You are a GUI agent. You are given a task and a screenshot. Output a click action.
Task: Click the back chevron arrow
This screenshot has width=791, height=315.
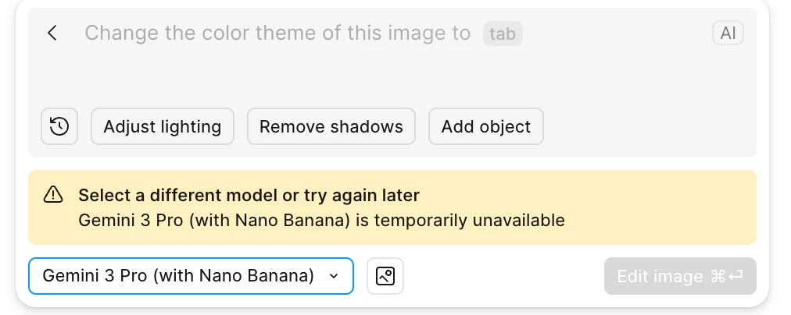point(52,33)
